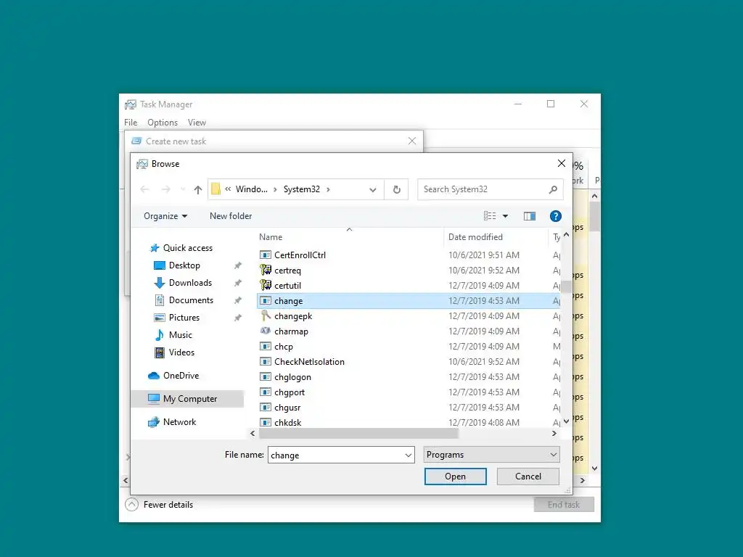743x557 pixels.
Task: Select the CheckNetIsolation file row
Action: point(409,362)
